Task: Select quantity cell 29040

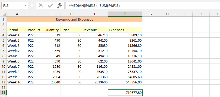Action: [52, 82]
